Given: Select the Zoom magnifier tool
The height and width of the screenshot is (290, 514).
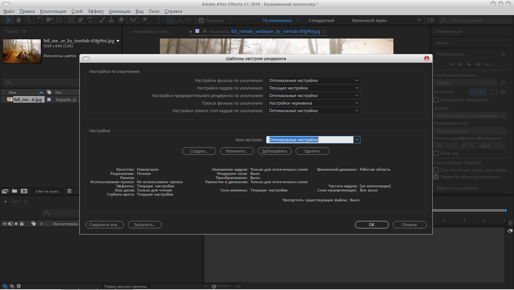Looking at the screenshot, I should pos(28,20).
